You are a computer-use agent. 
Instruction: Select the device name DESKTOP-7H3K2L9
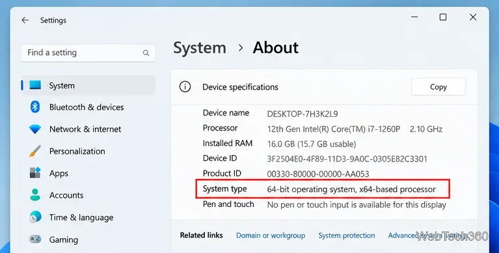coord(303,114)
